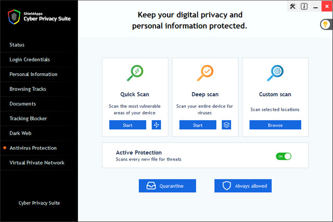Click the layers icon beside Deep scan Start
This screenshot has height=222, width=333.
pos(226,125)
